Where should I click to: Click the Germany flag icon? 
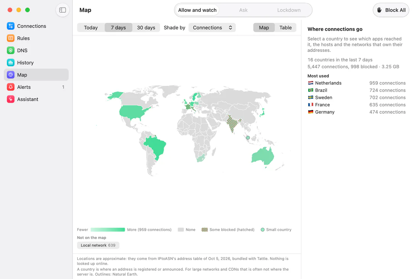(311, 112)
